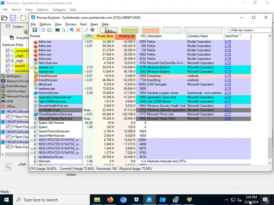Viewport: 274px width, 205px height.
Task: Open System Information via the green graph icon
Action: coord(58,30)
